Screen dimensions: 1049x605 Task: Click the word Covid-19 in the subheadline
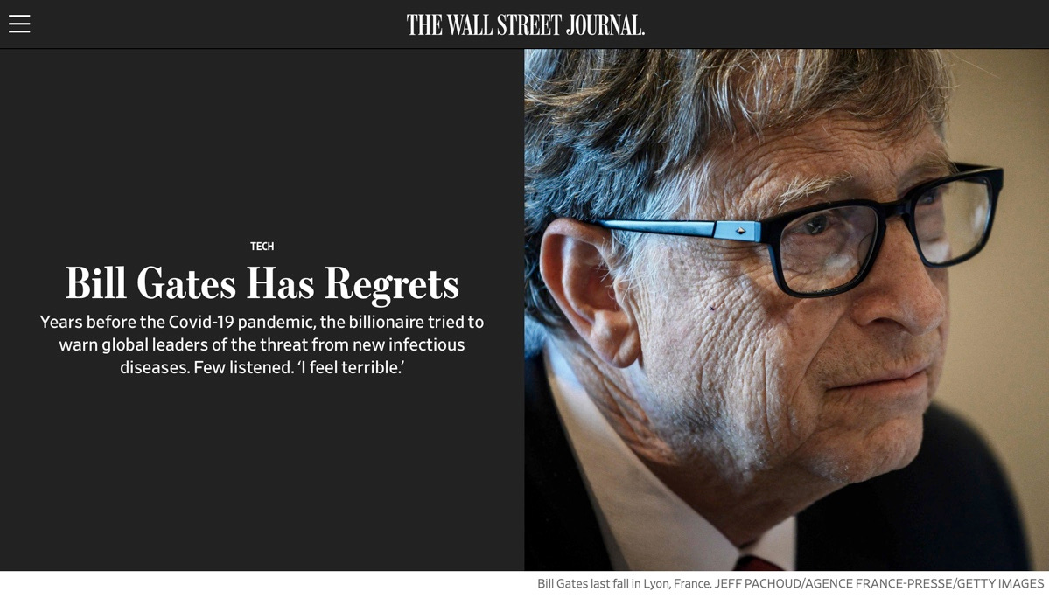[201, 323]
